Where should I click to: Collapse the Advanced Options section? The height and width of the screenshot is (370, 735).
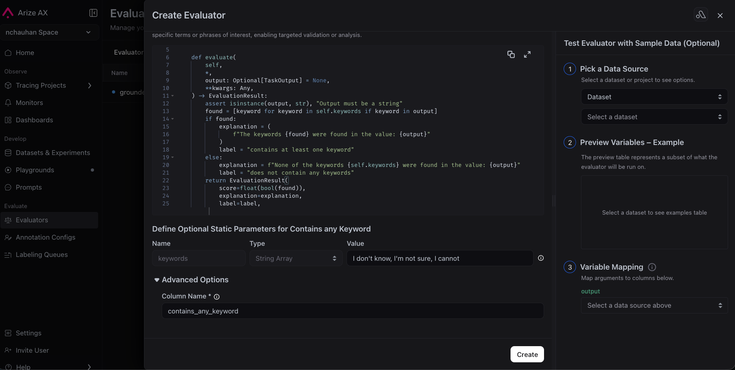157,280
